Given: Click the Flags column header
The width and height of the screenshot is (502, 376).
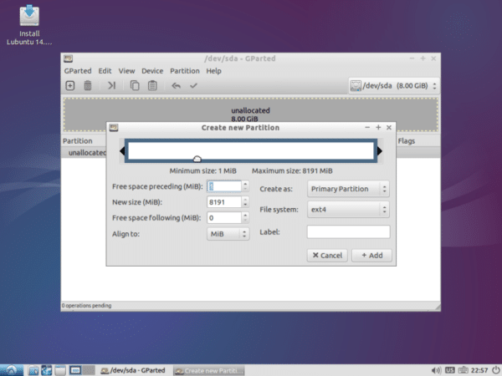Looking at the screenshot, I should pyautogui.click(x=407, y=141).
